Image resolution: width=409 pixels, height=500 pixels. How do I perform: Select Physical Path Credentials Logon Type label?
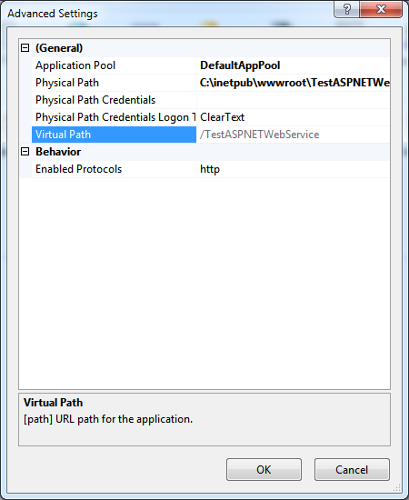(114, 117)
